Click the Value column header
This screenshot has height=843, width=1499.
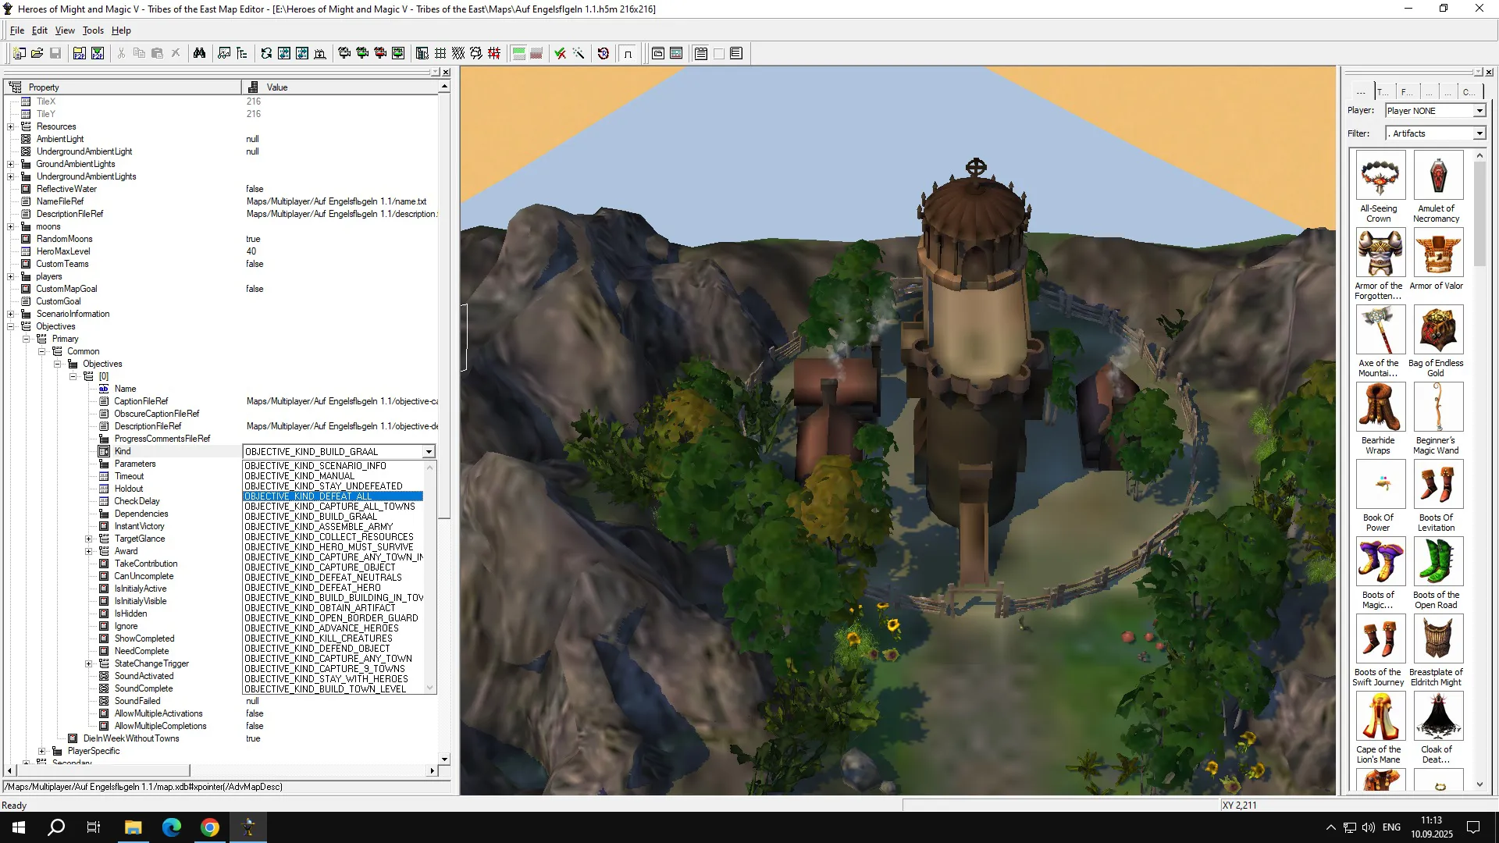point(340,87)
